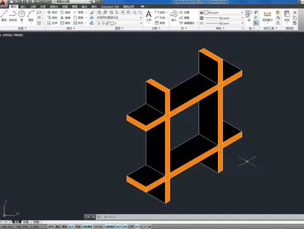Click the Rotate (旋转) tool
Screen dimensions: 304x229
(65, 12)
